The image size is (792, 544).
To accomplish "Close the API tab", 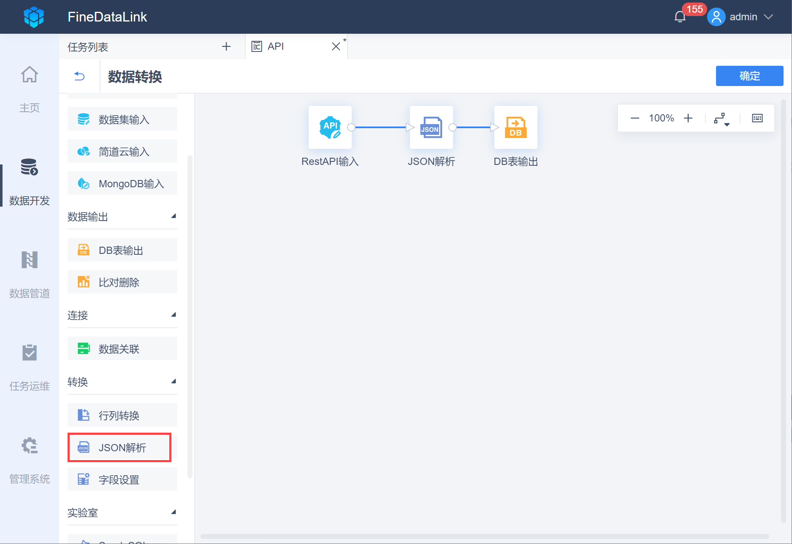I will tap(336, 46).
